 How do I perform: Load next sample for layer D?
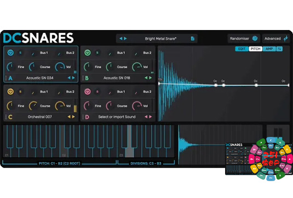pyautogui.click(x=151, y=117)
